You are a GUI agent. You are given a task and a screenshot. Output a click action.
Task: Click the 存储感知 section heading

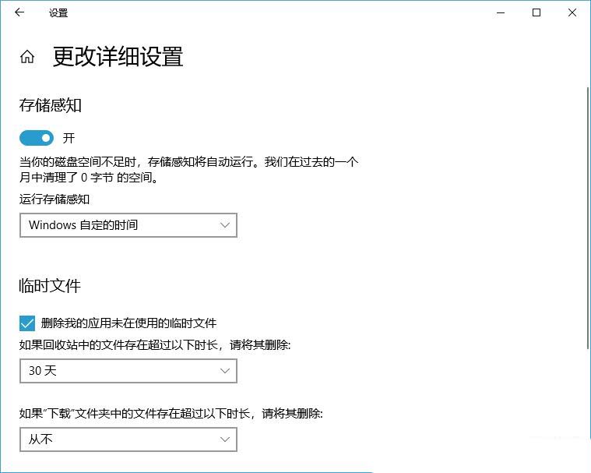pyautogui.click(x=50, y=105)
